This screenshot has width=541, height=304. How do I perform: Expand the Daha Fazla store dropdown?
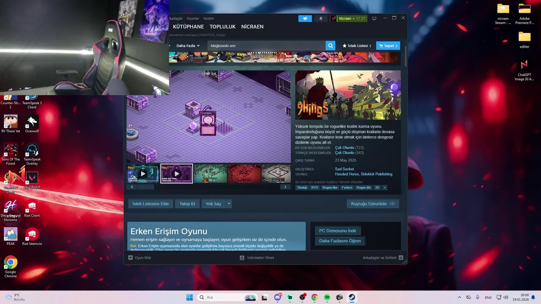pyautogui.click(x=188, y=46)
